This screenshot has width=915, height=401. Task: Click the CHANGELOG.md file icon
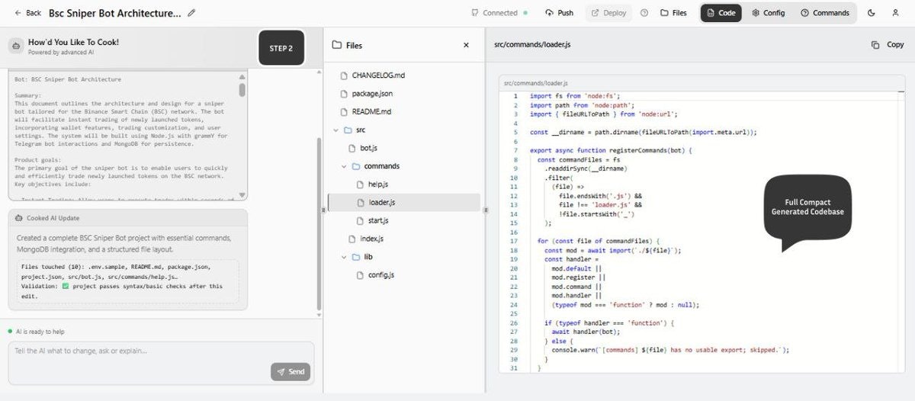click(x=344, y=75)
